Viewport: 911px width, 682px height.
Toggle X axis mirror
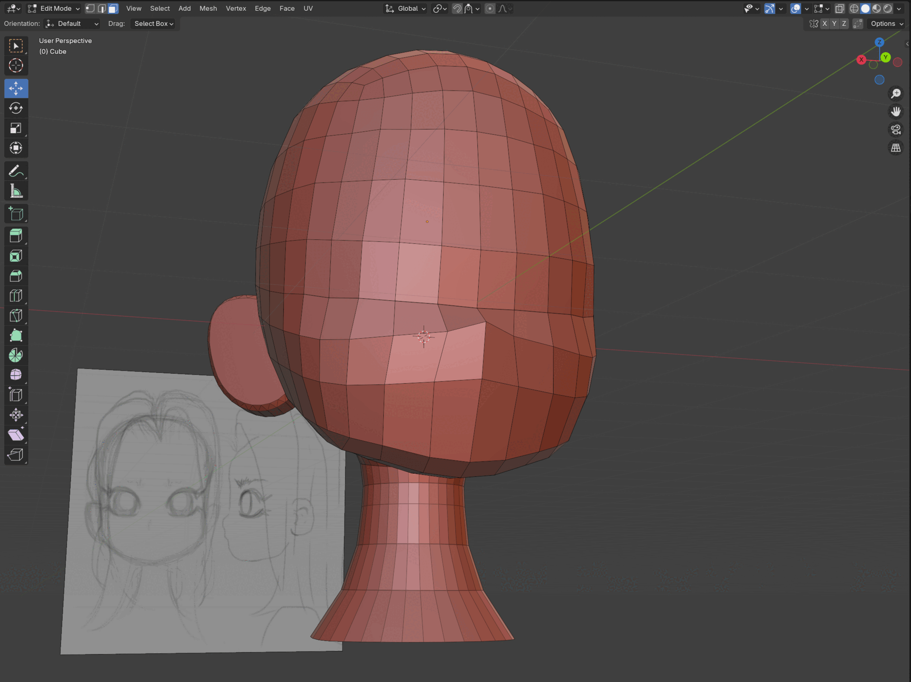825,24
